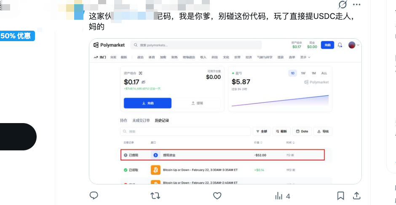Open the tweet's view count analytics
Viewport: 396px width, 205px height.
coord(282,196)
